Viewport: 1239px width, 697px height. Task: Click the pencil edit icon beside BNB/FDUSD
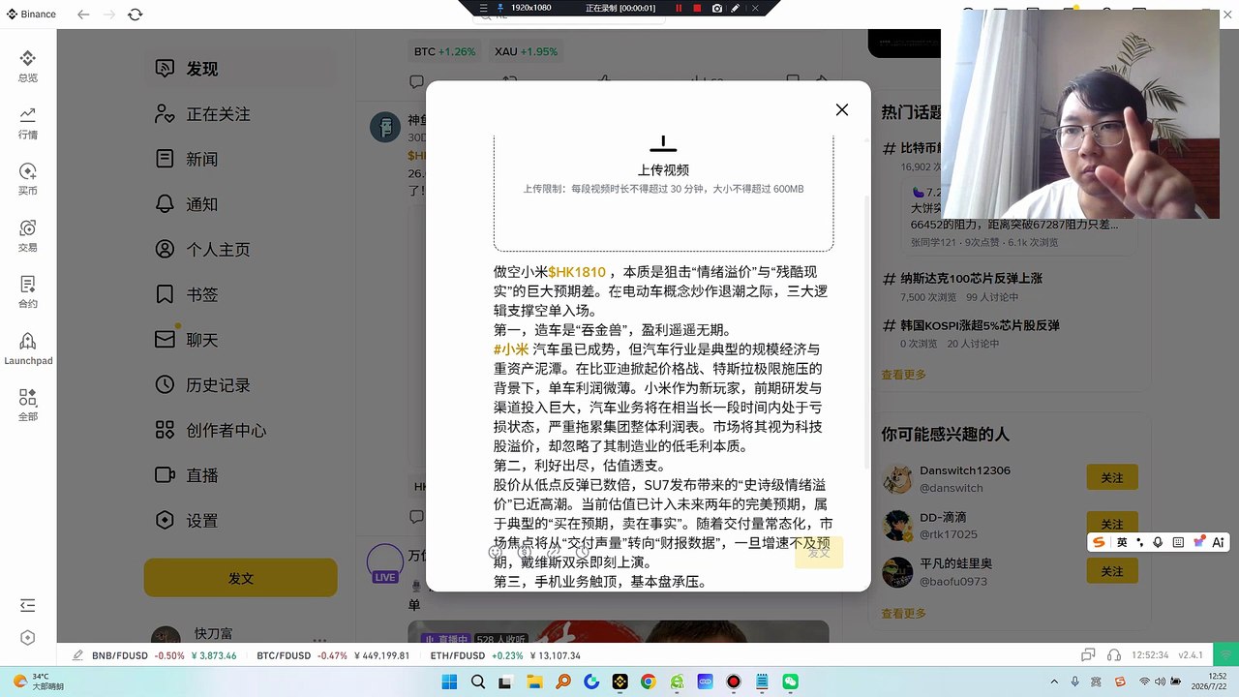pyautogui.click(x=77, y=655)
